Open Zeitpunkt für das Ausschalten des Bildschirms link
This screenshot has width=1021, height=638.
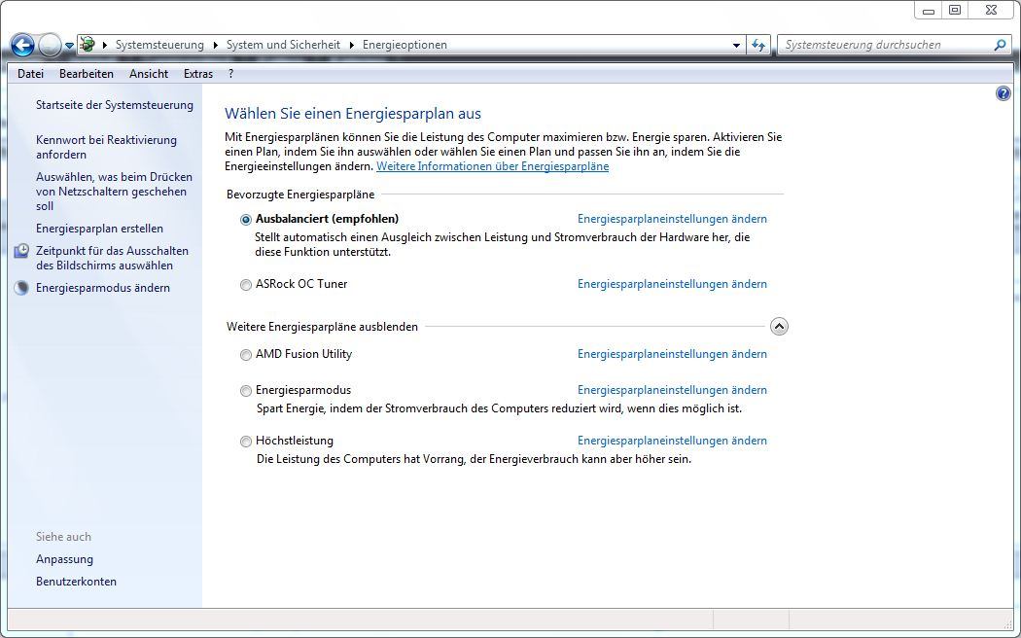tap(112, 258)
